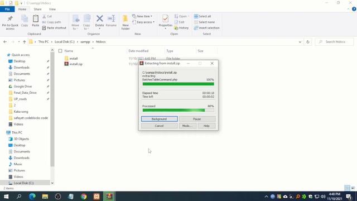The width and height of the screenshot is (357, 201).
Task: Click the file extraction progress bar
Action: 178,84
